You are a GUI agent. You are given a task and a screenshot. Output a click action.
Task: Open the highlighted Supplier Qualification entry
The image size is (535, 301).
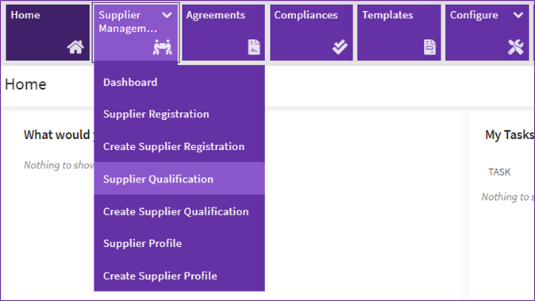pos(179,179)
